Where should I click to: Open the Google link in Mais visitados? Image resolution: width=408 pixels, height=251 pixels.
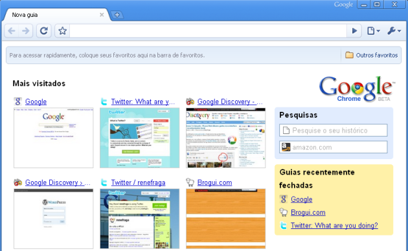click(x=36, y=102)
